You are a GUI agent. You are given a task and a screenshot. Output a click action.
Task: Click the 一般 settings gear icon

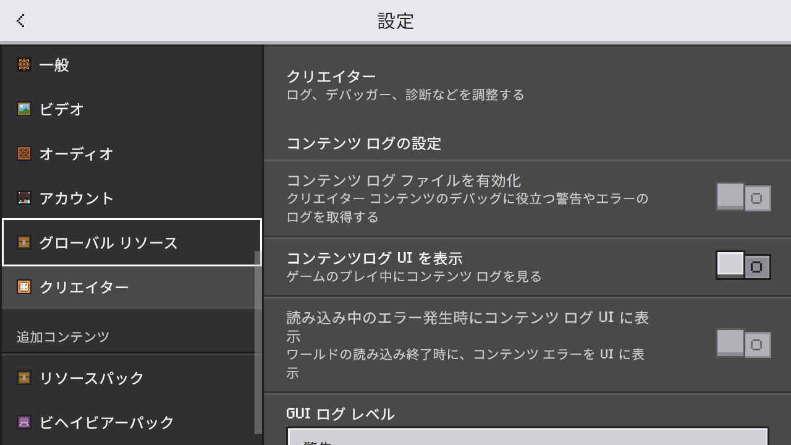24,64
